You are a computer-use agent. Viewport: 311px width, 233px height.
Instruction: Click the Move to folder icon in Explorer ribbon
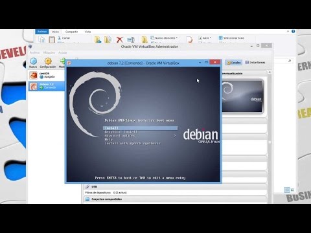click(98, 39)
